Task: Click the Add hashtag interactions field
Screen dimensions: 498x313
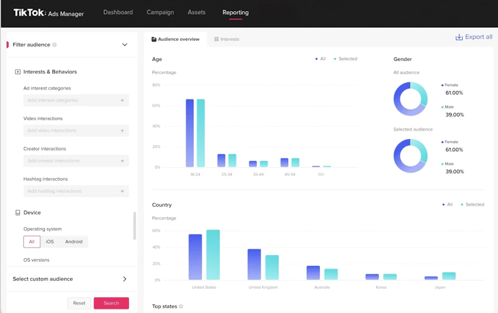Action: pos(76,191)
